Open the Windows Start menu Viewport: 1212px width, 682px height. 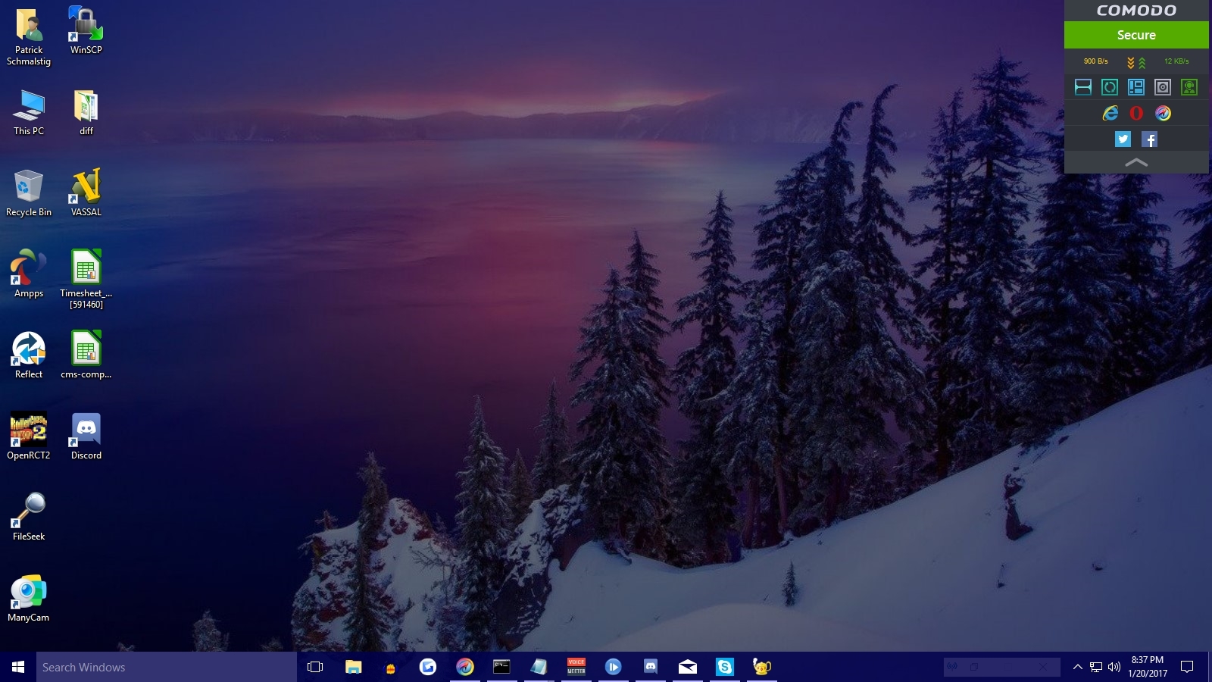[x=18, y=667]
